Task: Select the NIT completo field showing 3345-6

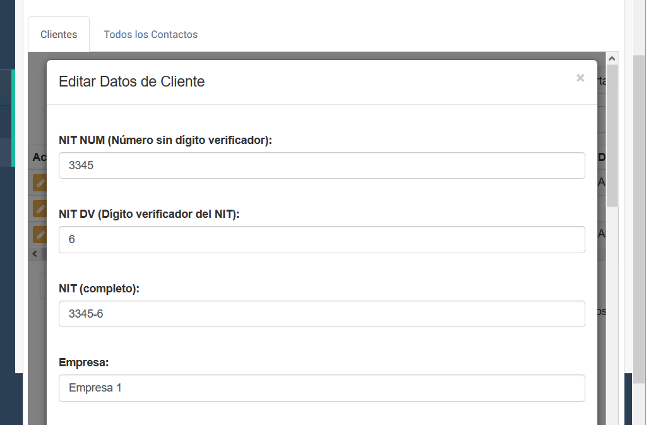Action: pyautogui.click(x=321, y=314)
